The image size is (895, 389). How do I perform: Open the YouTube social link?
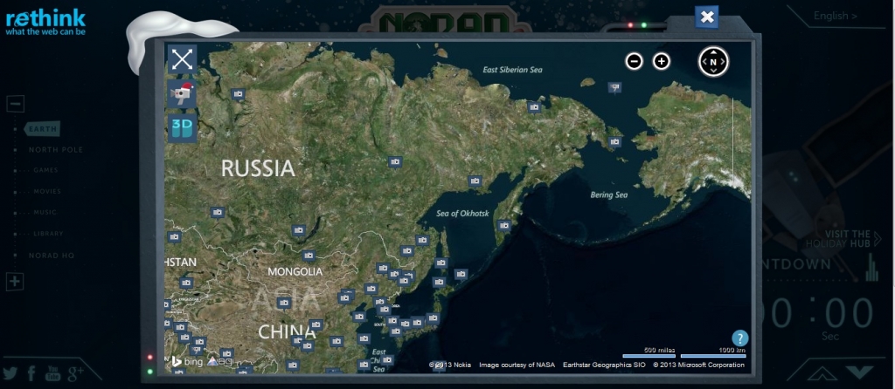coord(52,373)
